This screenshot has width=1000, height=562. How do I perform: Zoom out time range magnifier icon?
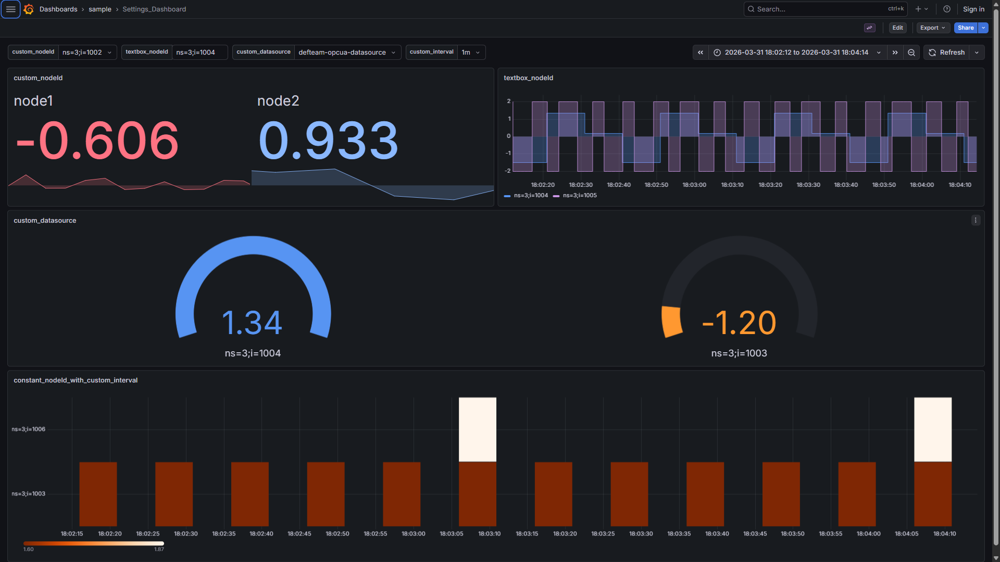point(911,53)
